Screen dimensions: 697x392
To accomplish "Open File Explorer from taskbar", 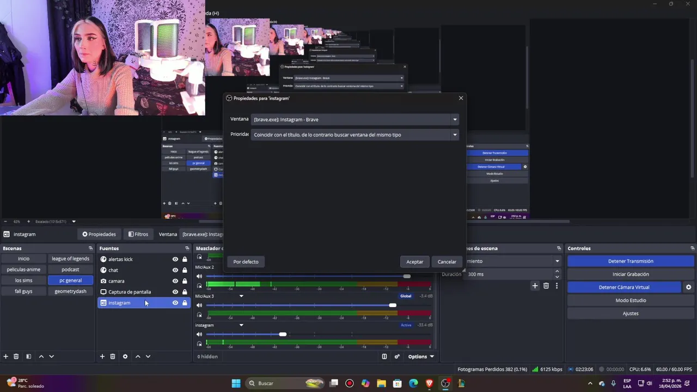I will click(381, 383).
